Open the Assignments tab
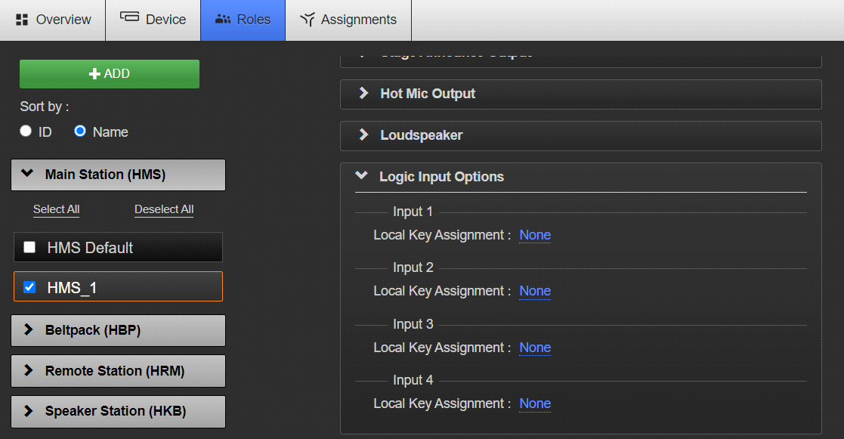Screen dimensions: 844x439 coord(348,19)
